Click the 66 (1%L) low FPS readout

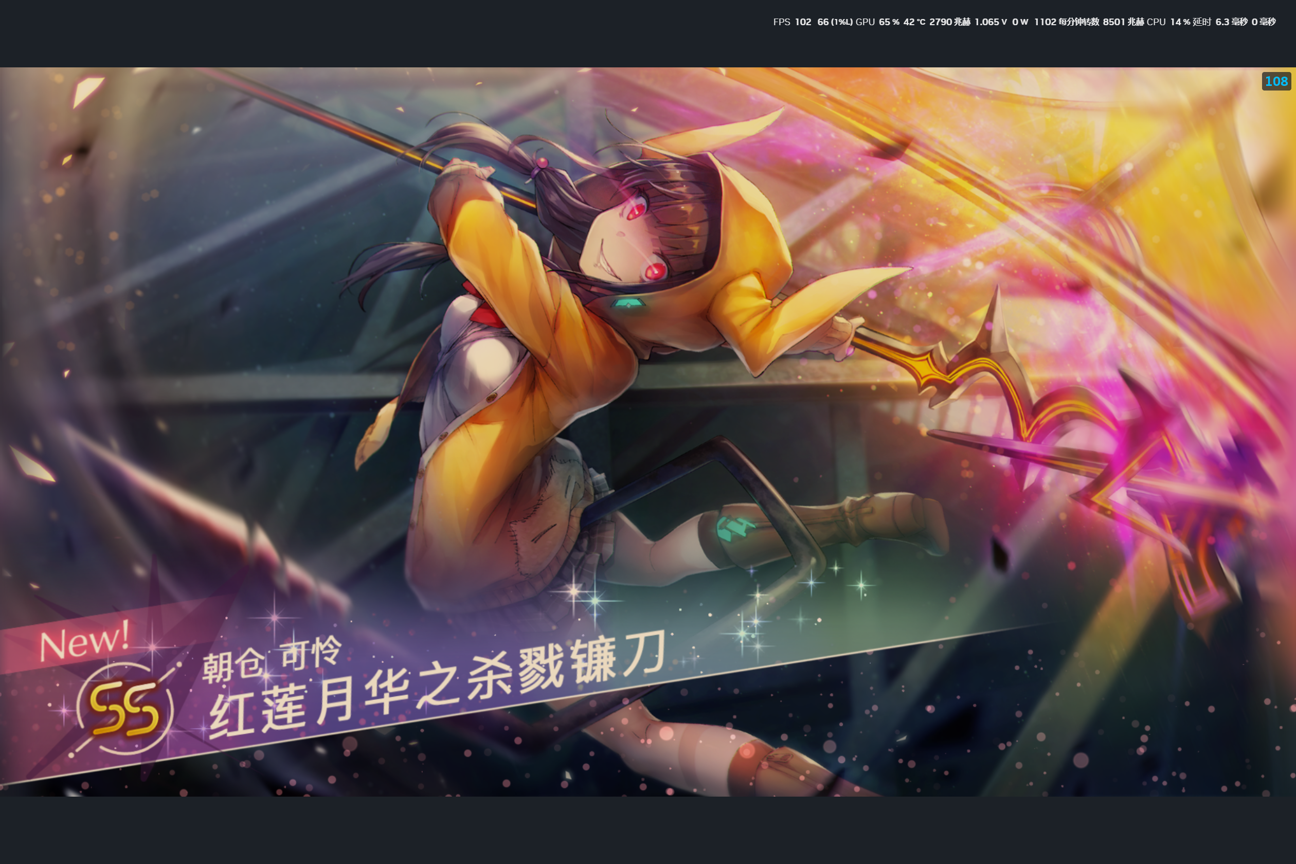point(835,22)
